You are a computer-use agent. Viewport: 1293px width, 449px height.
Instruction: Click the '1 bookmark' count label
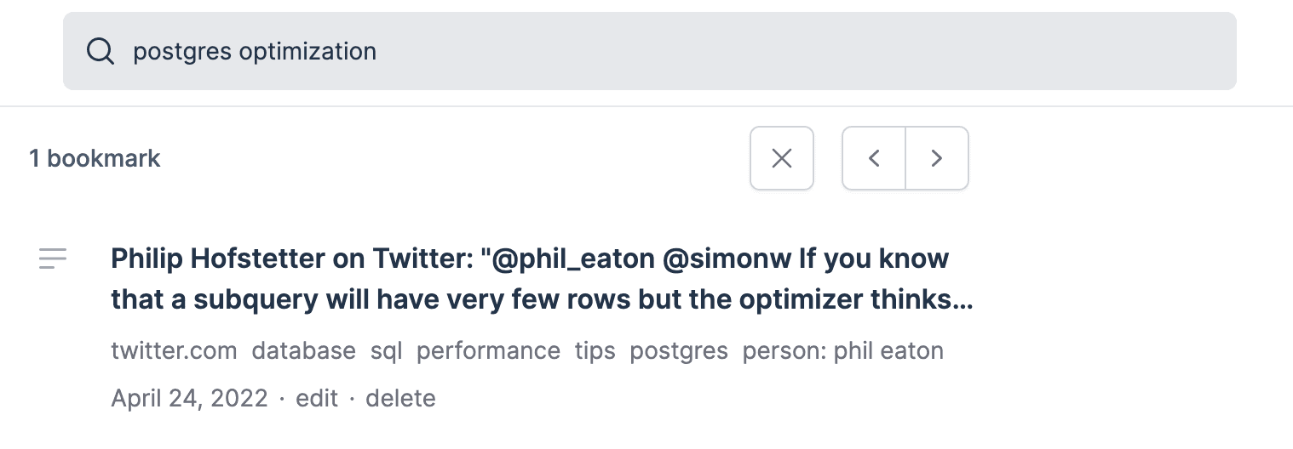click(x=95, y=158)
